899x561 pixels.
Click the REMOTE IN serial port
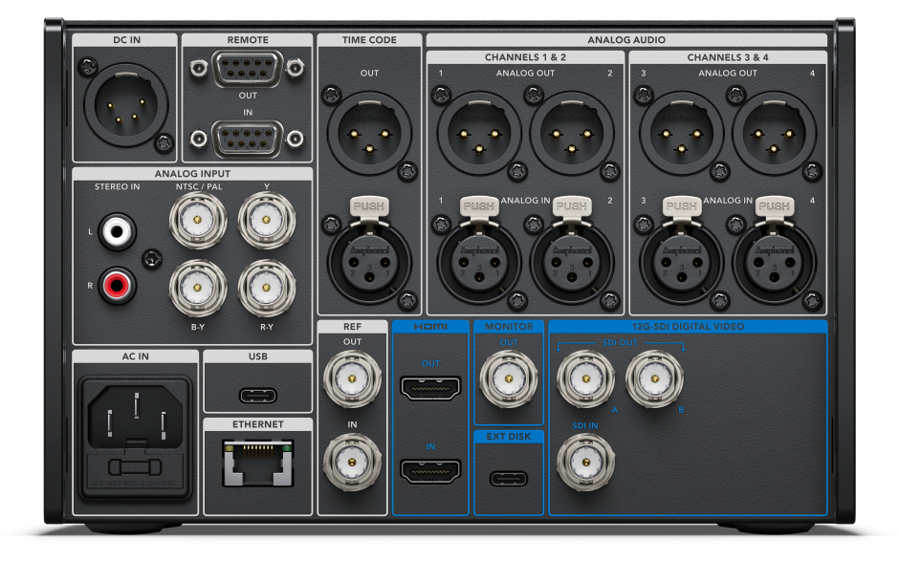[x=248, y=139]
